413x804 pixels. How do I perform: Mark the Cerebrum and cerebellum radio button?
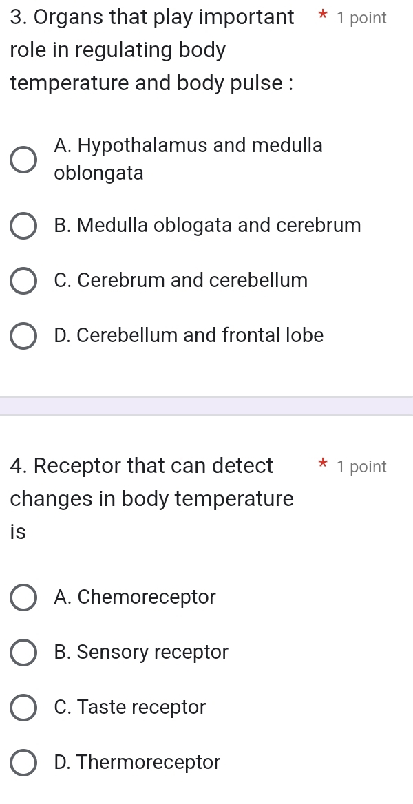pyautogui.click(x=23, y=281)
